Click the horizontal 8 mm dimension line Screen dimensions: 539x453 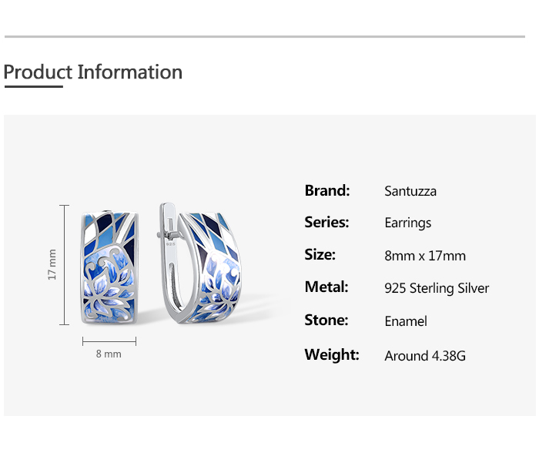tap(109, 341)
